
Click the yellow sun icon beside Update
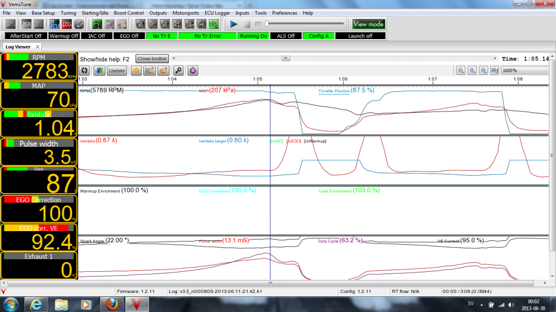136,71
